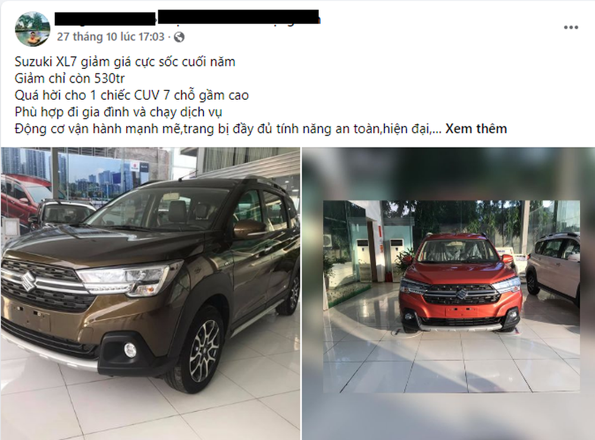Open the three-dot post options menu
Viewport: 595px width, 440px height.
[x=571, y=27]
